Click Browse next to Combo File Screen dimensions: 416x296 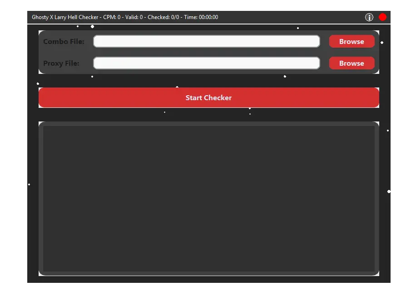352,41
